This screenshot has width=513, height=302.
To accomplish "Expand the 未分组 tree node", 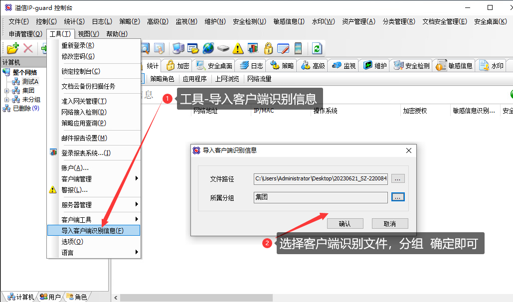I will tap(6, 100).
